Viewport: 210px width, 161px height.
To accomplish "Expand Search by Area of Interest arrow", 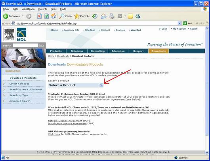I will pyautogui.click(x=4, y=89).
